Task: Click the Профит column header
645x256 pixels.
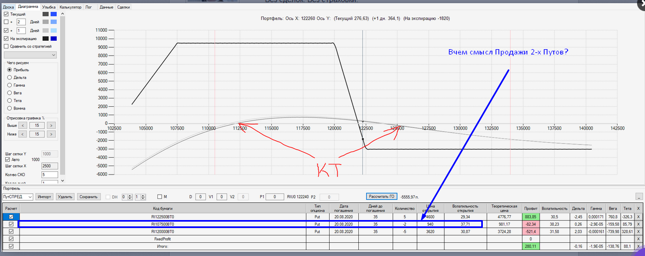Action: click(530, 208)
